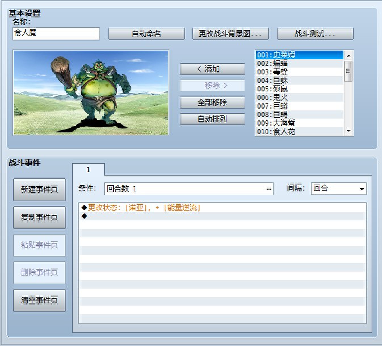Click the 复制事件页 button
The height and width of the screenshot is (346, 382).
pos(39,217)
